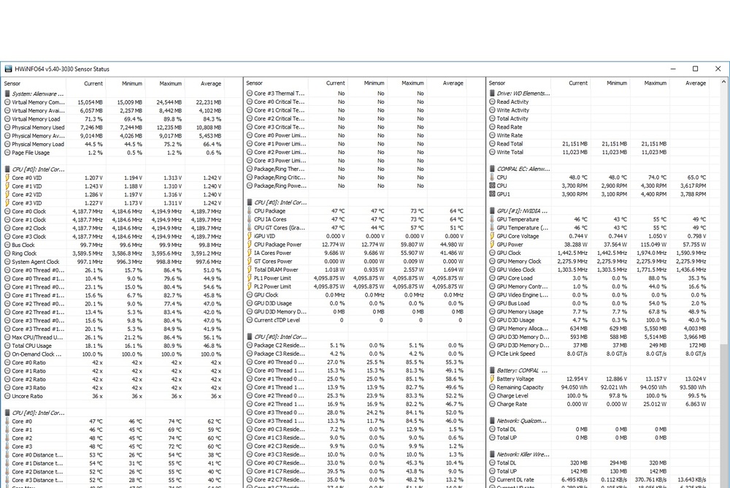This screenshot has height=488, width=730.
Task: Click the lightning icon beside Total DRAM Power
Action: 250,270
